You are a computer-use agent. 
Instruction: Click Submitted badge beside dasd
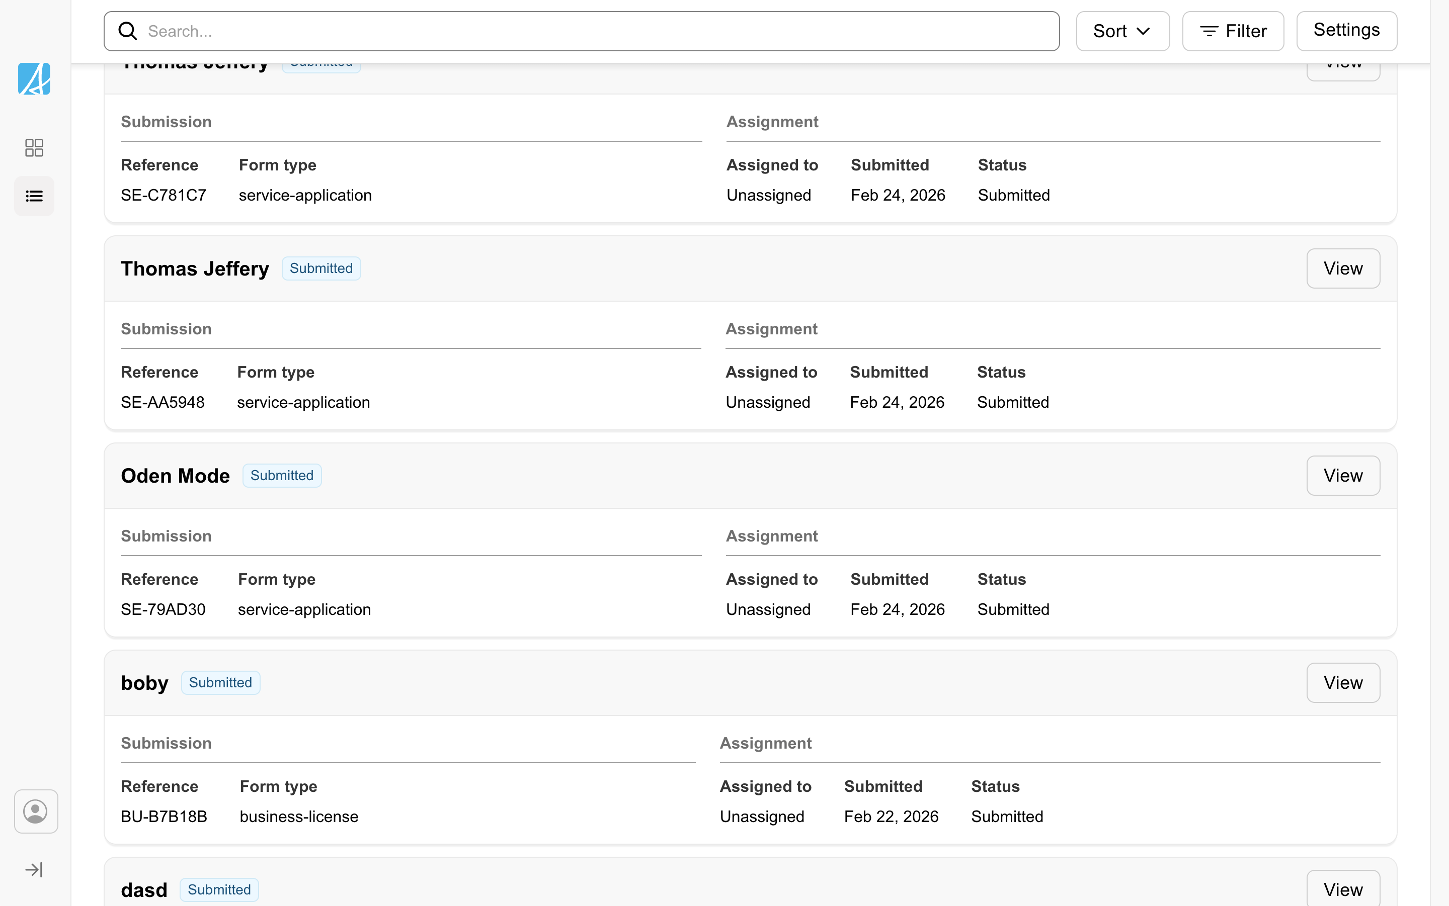click(219, 890)
